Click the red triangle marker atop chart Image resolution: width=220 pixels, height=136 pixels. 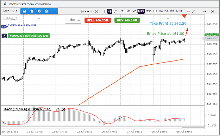click(x=184, y=16)
